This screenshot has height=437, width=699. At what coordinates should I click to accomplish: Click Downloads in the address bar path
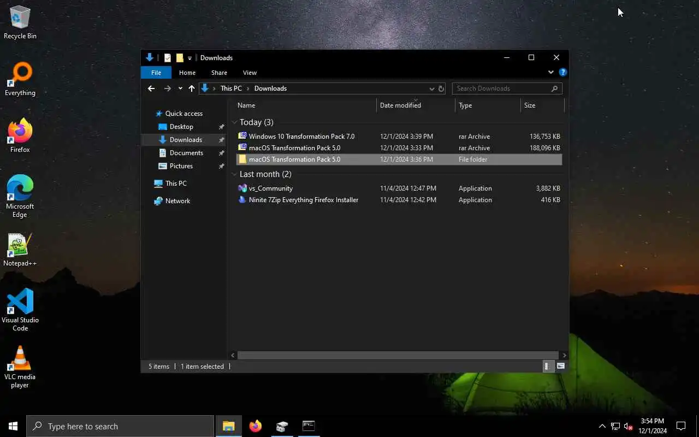tap(270, 88)
